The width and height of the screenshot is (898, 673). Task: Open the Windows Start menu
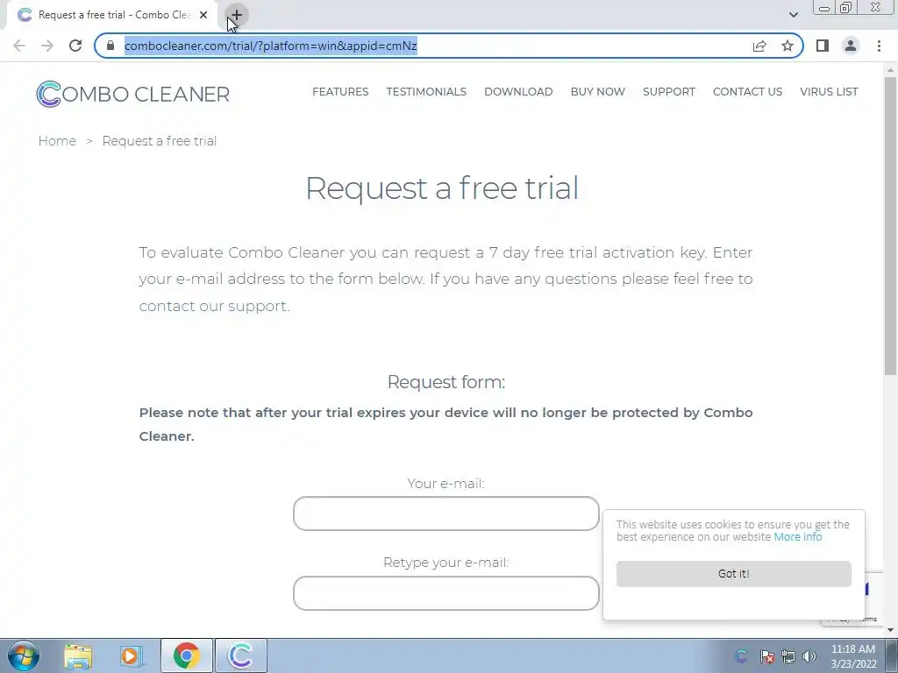coord(24,655)
